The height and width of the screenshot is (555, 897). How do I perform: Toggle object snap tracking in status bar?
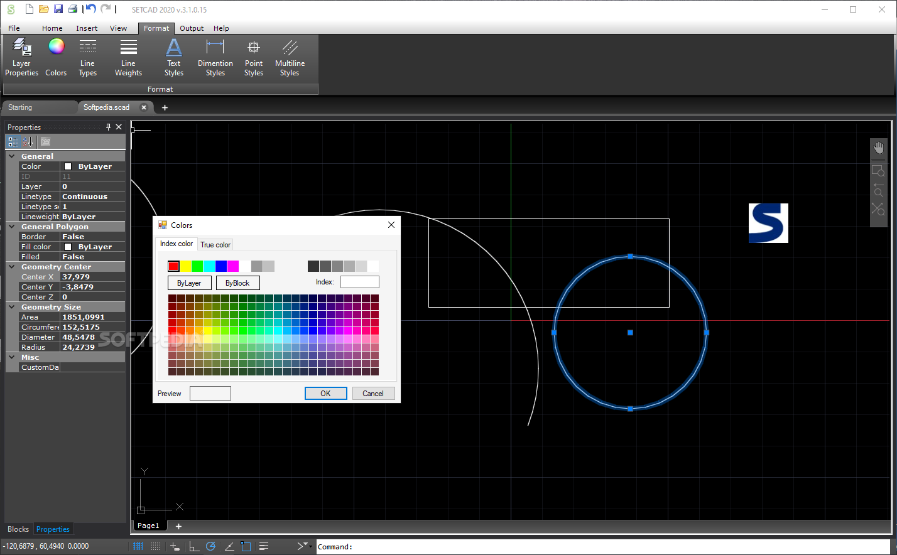coord(229,546)
